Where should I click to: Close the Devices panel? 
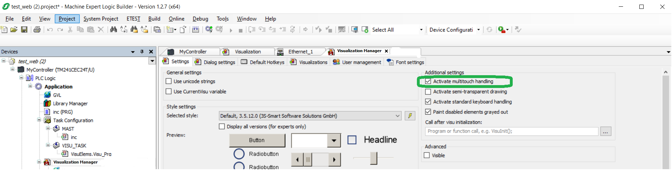[x=151, y=51]
